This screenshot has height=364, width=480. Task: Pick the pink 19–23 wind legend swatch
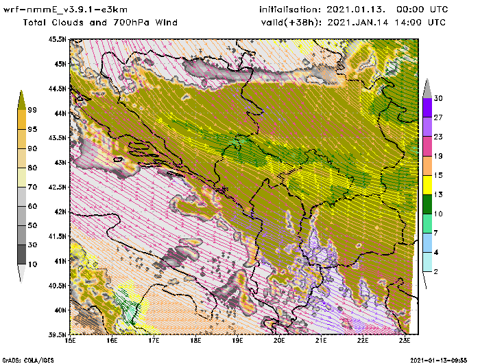(x=427, y=146)
